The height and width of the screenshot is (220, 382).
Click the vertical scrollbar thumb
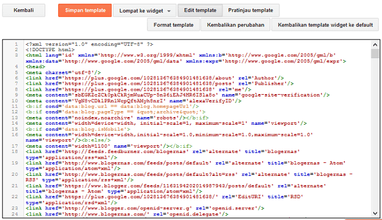(375, 54)
